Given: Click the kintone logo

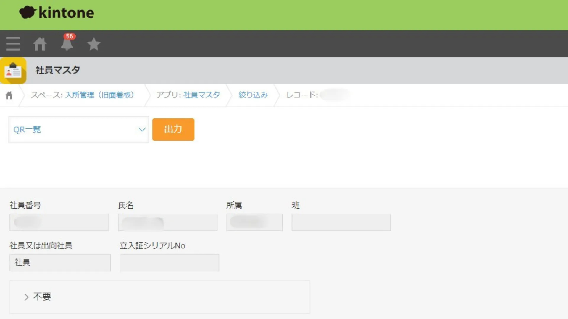Looking at the screenshot, I should coord(57,13).
